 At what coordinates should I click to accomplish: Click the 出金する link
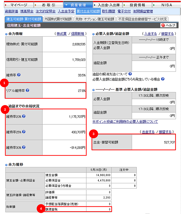click(148, 132)
